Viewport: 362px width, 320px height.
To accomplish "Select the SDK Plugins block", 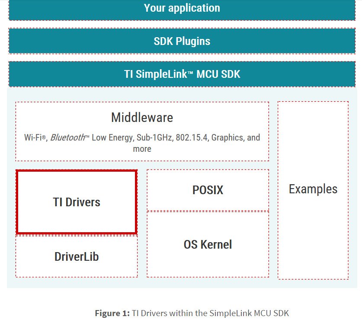I will pyautogui.click(x=182, y=41).
